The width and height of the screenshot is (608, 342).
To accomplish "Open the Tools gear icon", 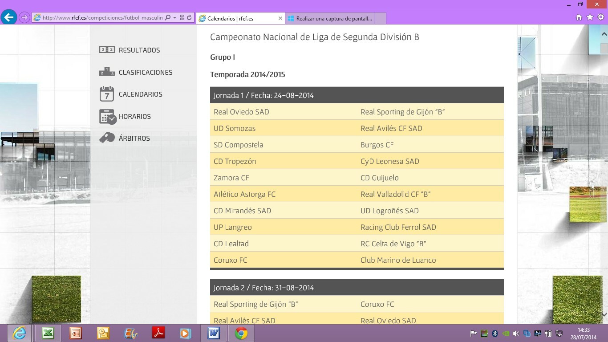I will tap(600, 17).
